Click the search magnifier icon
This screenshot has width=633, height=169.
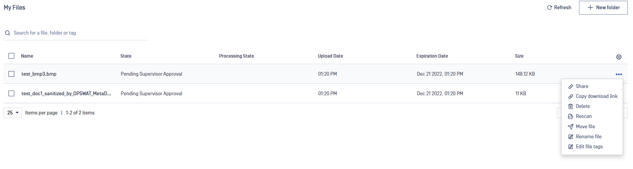click(x=7, y=33)
